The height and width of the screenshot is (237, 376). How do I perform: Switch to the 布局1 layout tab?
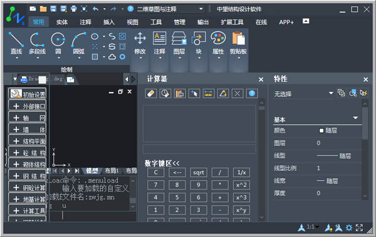click(x=112, y=171)
